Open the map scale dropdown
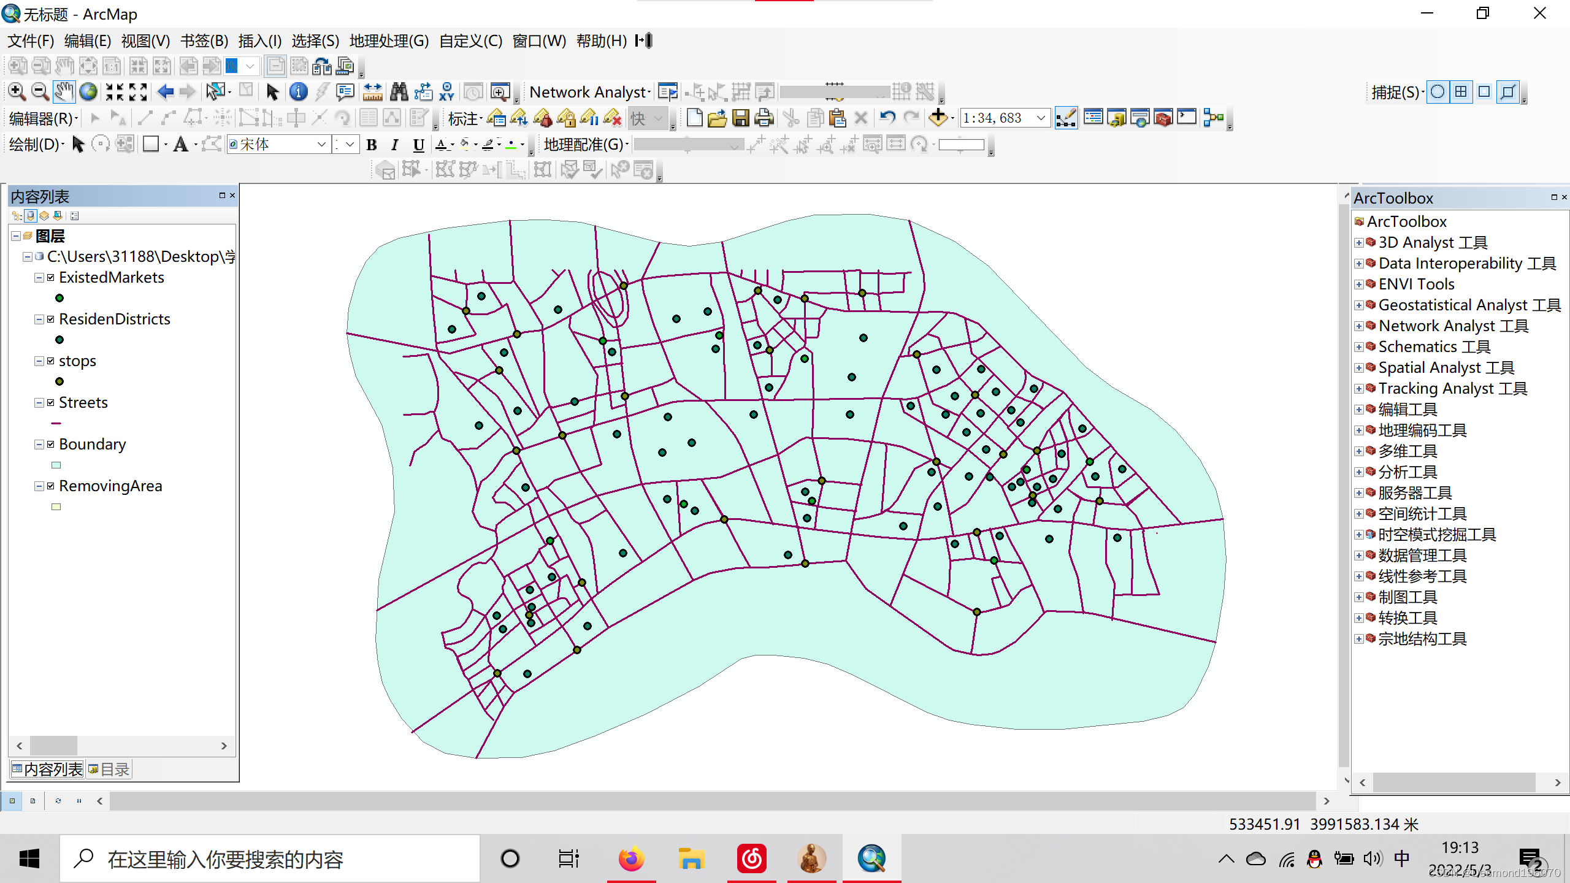Image resolution: width=1570 pixels, height=883 pixels. [x=1041, y=118]
